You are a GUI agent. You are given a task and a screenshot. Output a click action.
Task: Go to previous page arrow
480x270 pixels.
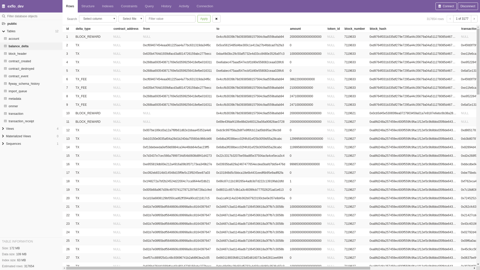(450, 19)
